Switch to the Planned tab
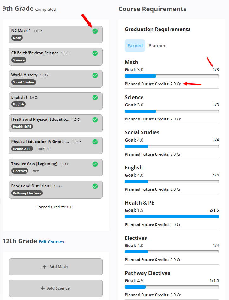This screenshot has width=229, height=300. tap(157, 46)
